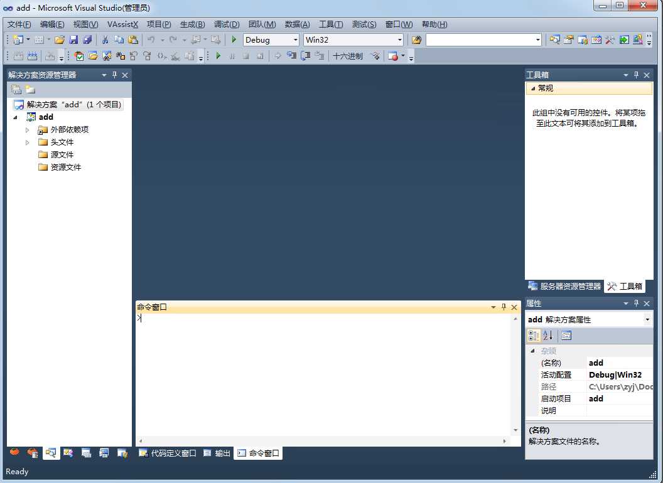
Task: Click the Find in Files folder icon
Action: click(416, 40)
